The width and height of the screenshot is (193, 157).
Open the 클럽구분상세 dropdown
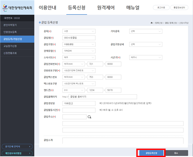point(146,44)
